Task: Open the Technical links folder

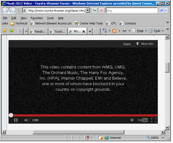Action: [x=19, y=24]
